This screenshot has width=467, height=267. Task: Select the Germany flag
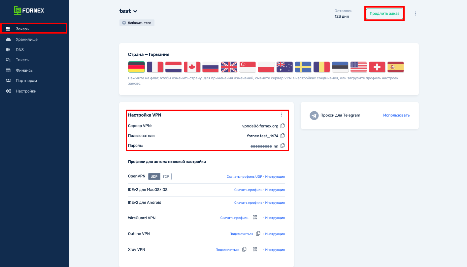136,67
